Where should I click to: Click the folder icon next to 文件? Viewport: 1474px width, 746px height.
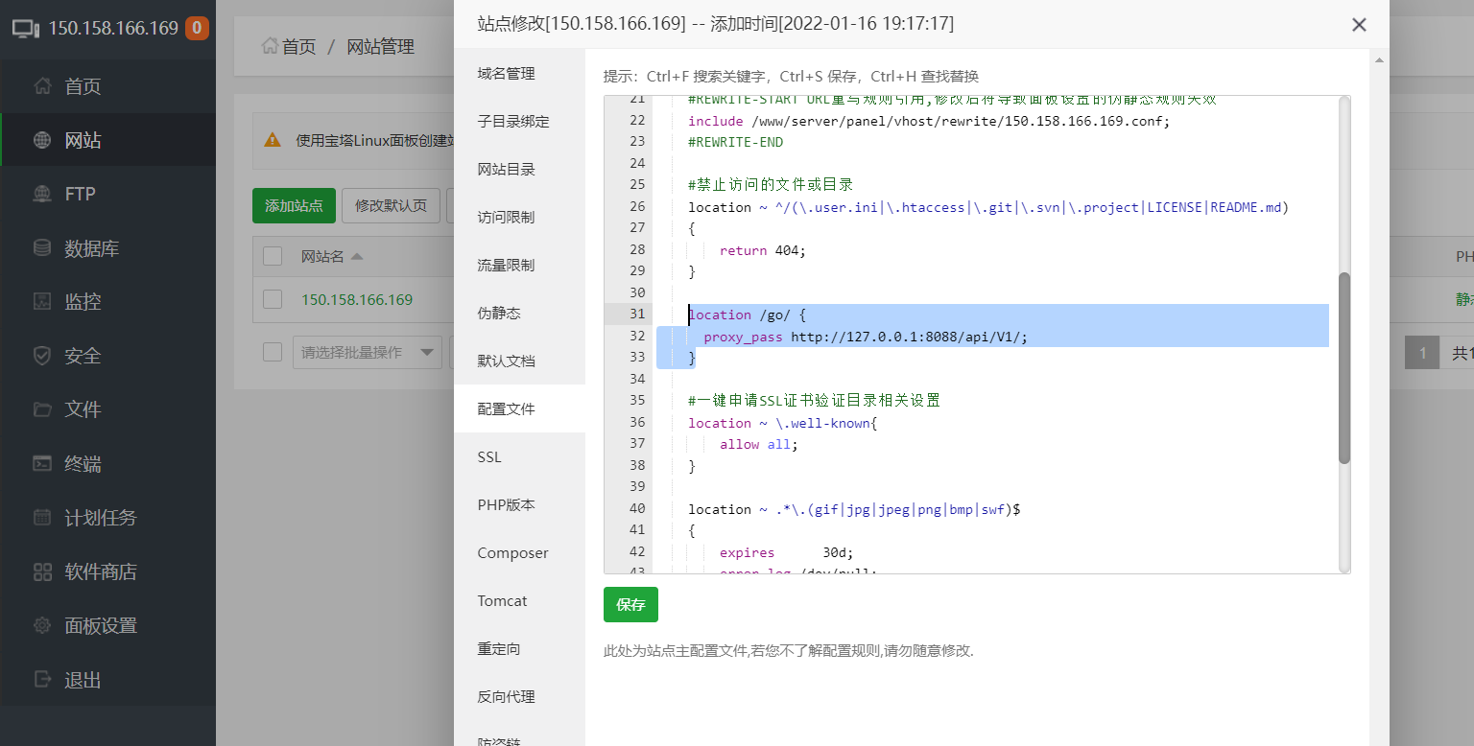[x=41, y=409]
